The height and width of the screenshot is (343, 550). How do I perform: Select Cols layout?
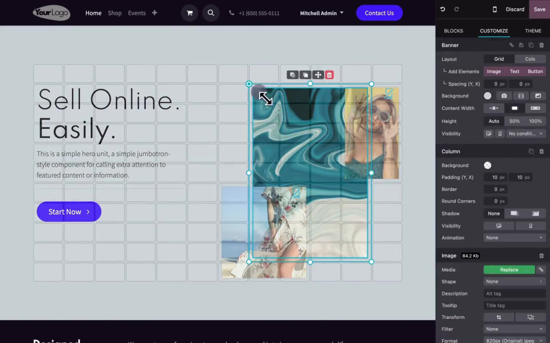[530, 59]
